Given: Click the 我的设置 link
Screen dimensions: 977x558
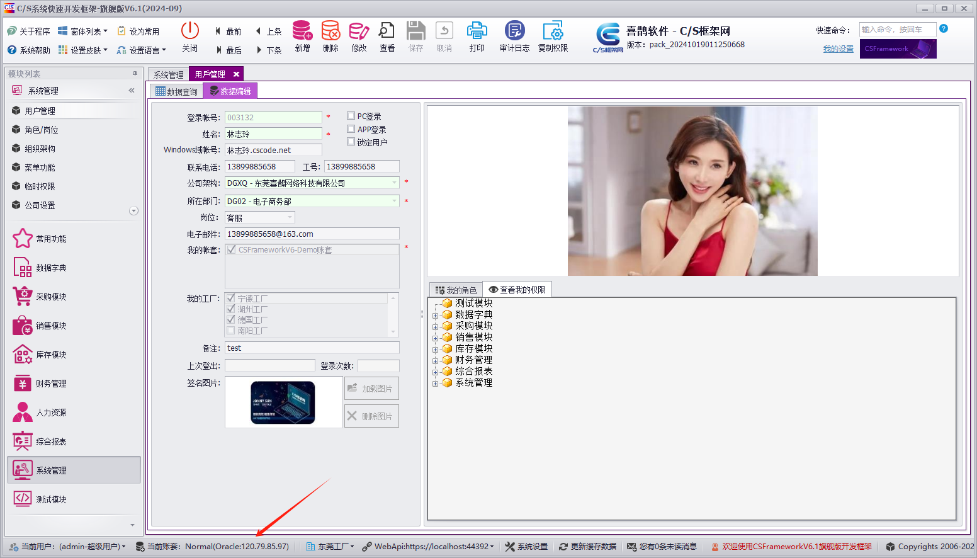Looking at the screenshot, I should coord(839,48).
